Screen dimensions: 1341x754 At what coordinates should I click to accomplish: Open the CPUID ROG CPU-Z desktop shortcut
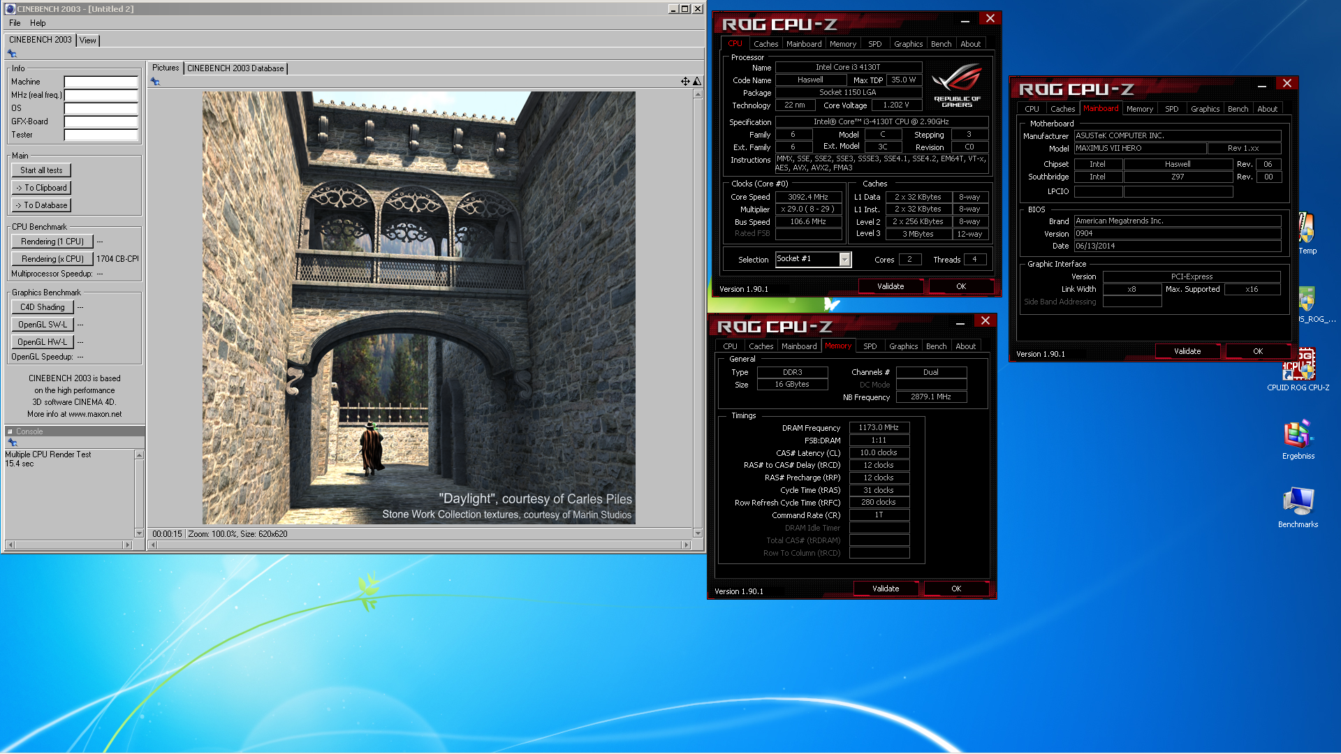pos(1298,370)
